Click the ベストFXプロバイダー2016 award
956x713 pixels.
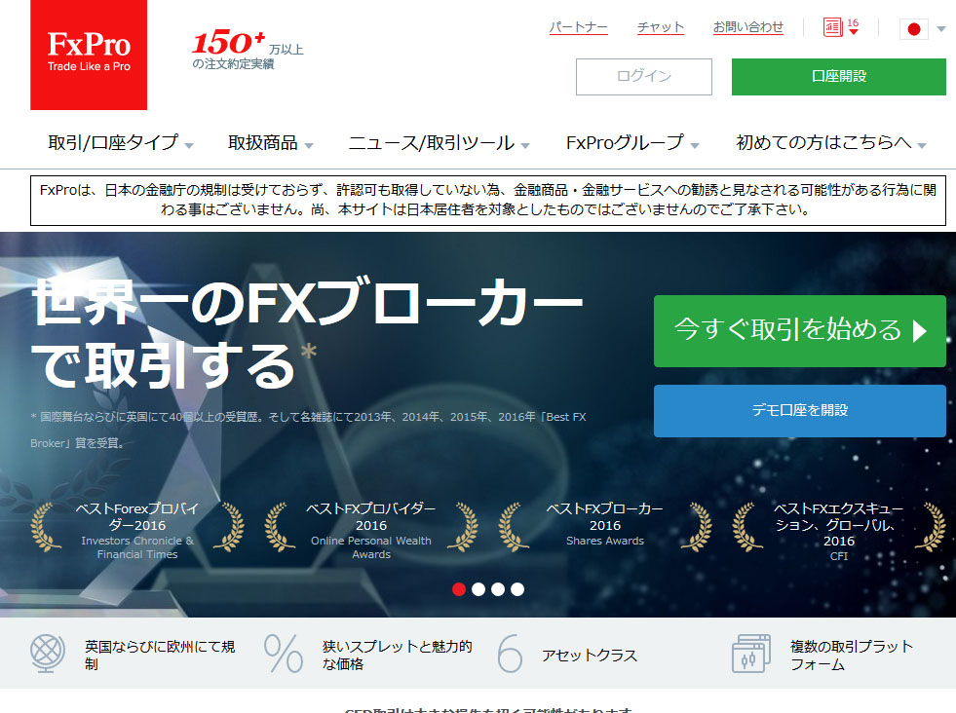(x=371, y=529)
